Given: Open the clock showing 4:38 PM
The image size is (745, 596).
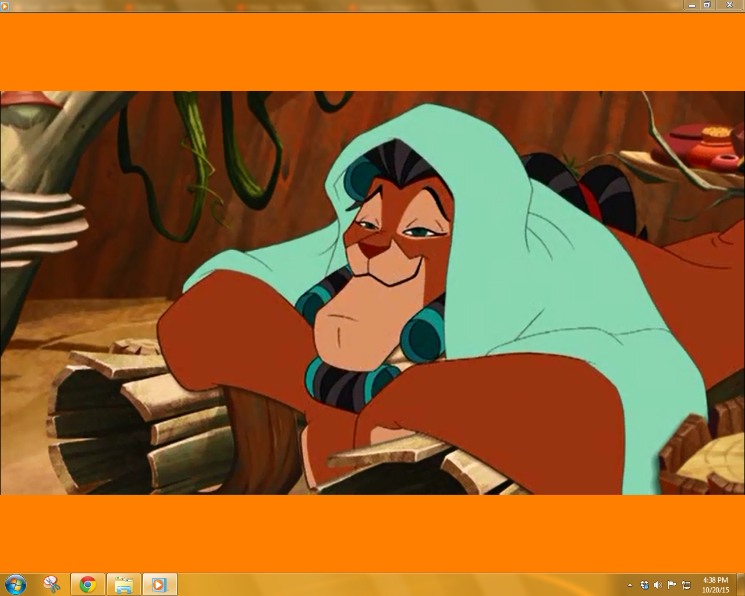Looking at the screenshot, I should point(715,580).
